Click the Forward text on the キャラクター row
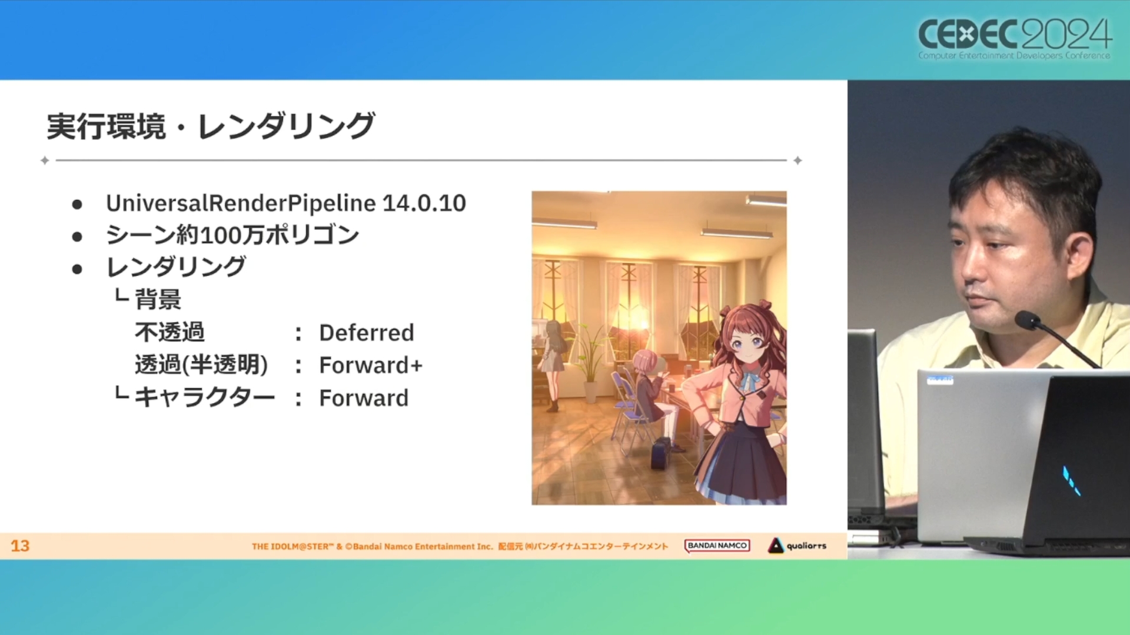Image resolution: width=1130 pixels, height=635 pixels. [x=364, y=398]
